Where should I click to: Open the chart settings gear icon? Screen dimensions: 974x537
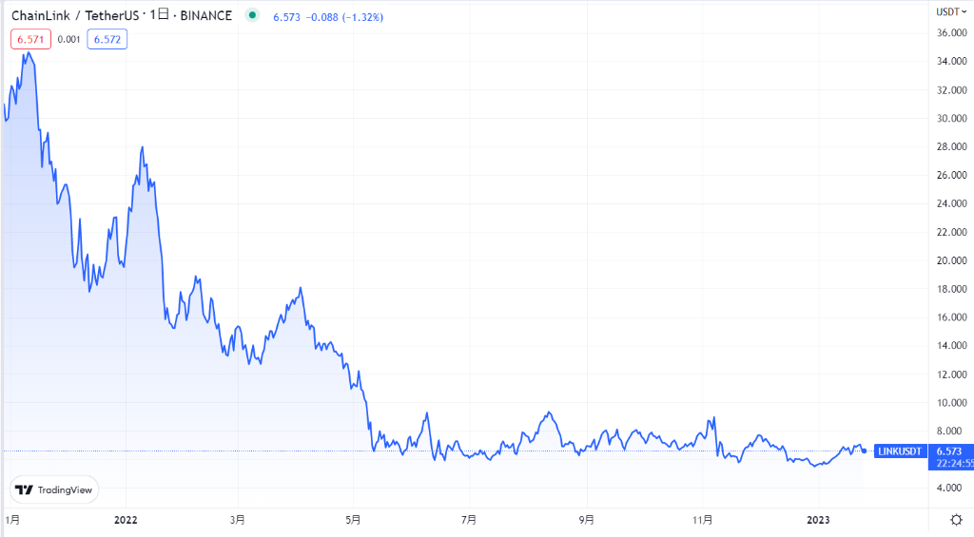point(957,520)
